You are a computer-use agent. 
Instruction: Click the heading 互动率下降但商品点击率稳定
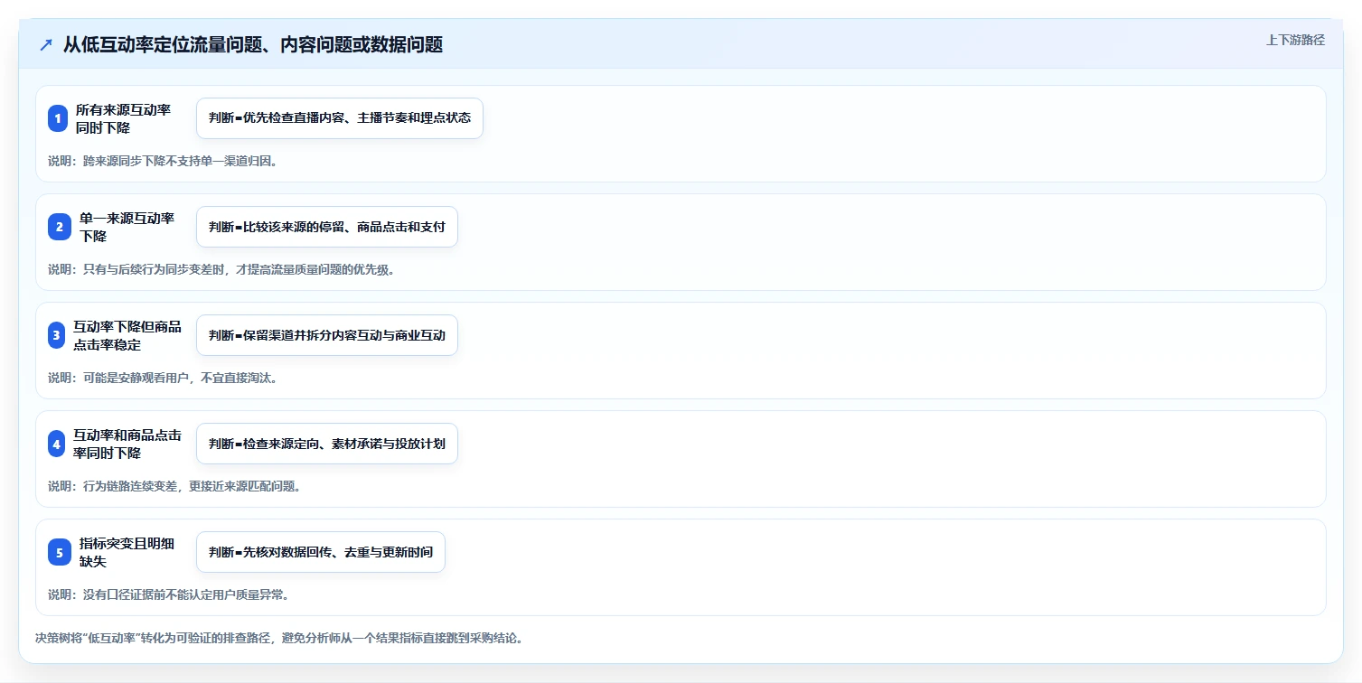coord(127,335)
